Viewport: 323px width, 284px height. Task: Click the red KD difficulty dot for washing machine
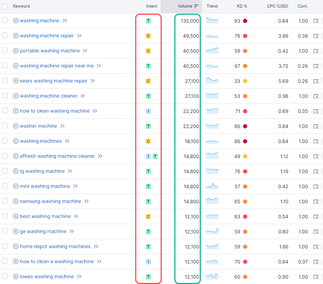[245, 21]
